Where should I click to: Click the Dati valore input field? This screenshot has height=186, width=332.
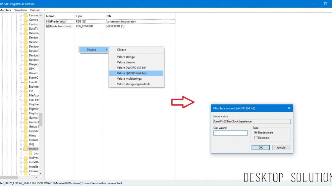(231, 133)
